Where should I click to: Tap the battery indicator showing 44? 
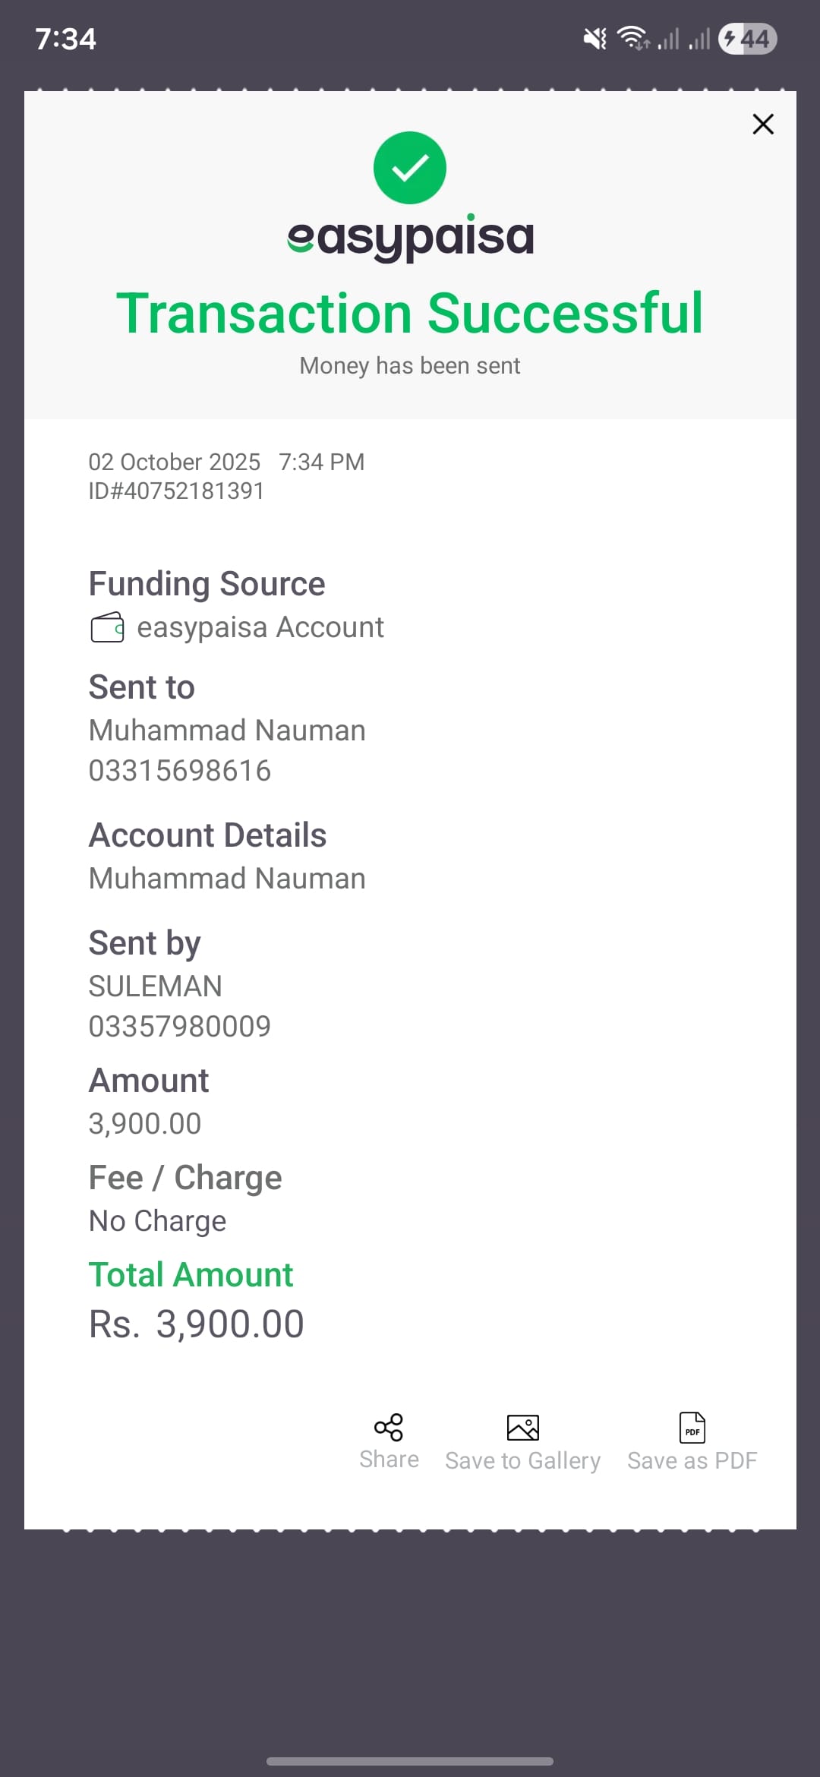point(747,39)
